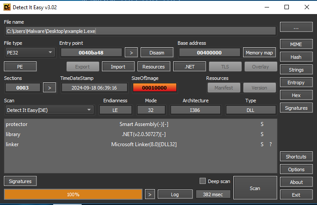Click the Endianness LE field
Image resolution: width=317 pixels, height=205 pixels.
tap(116, 110)
